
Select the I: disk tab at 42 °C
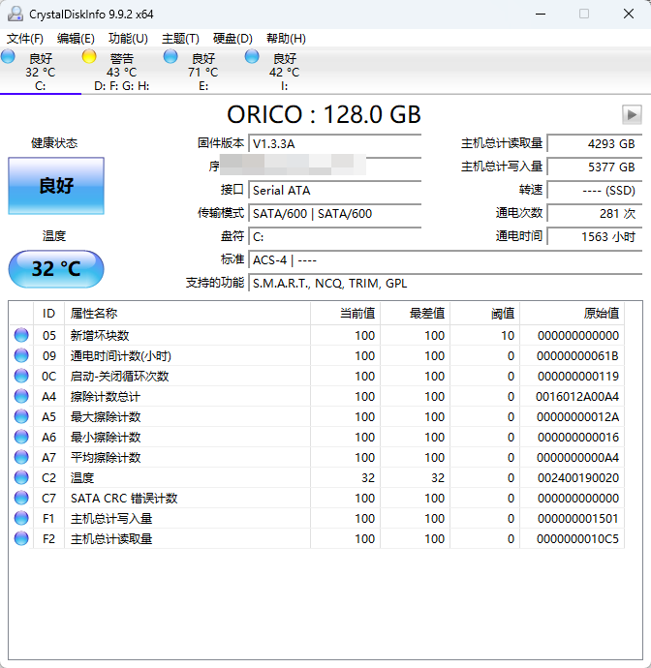pos(285,71)
